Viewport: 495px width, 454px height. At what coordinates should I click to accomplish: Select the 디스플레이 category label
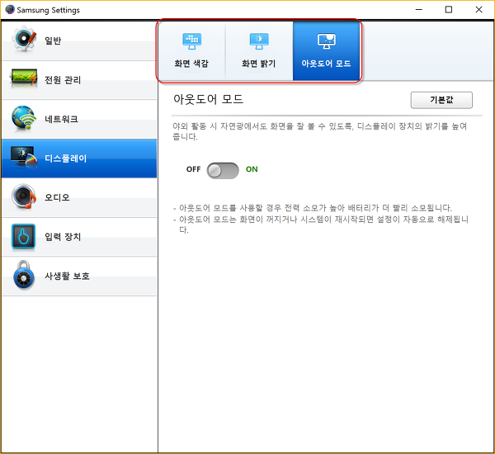tap(66, 158)
